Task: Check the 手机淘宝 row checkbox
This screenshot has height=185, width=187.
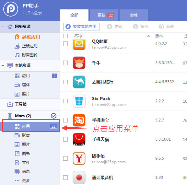Action: tap(65, 120)
